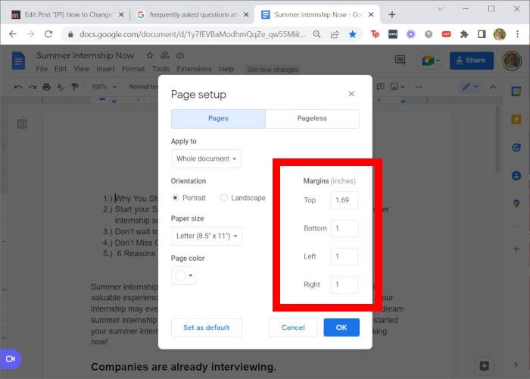Reload the browser page
Screen dimensions: 530x379
click(x=48, y=34)
